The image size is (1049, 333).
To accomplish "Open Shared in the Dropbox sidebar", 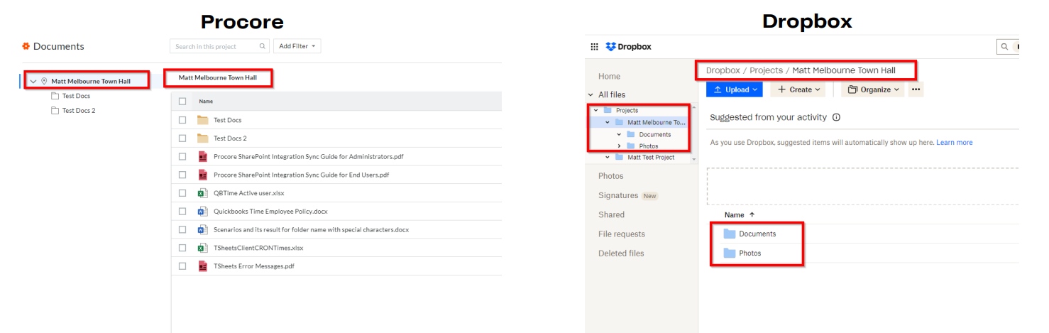I will tap(611, 214).
